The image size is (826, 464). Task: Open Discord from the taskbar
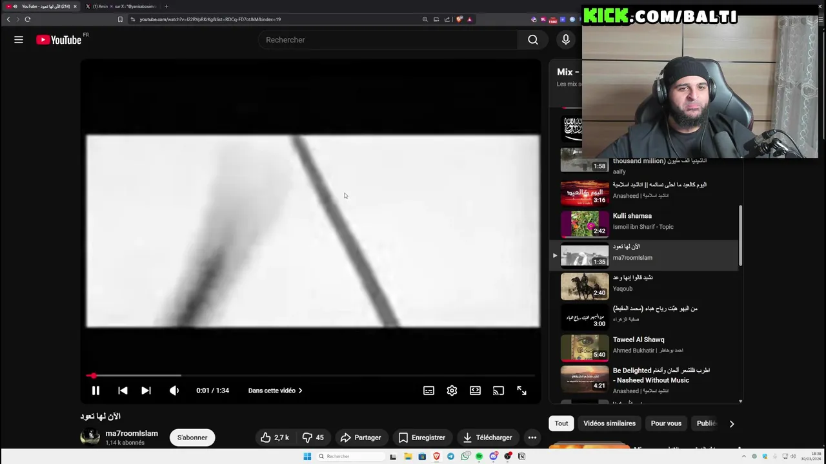(x=494, y=456)
